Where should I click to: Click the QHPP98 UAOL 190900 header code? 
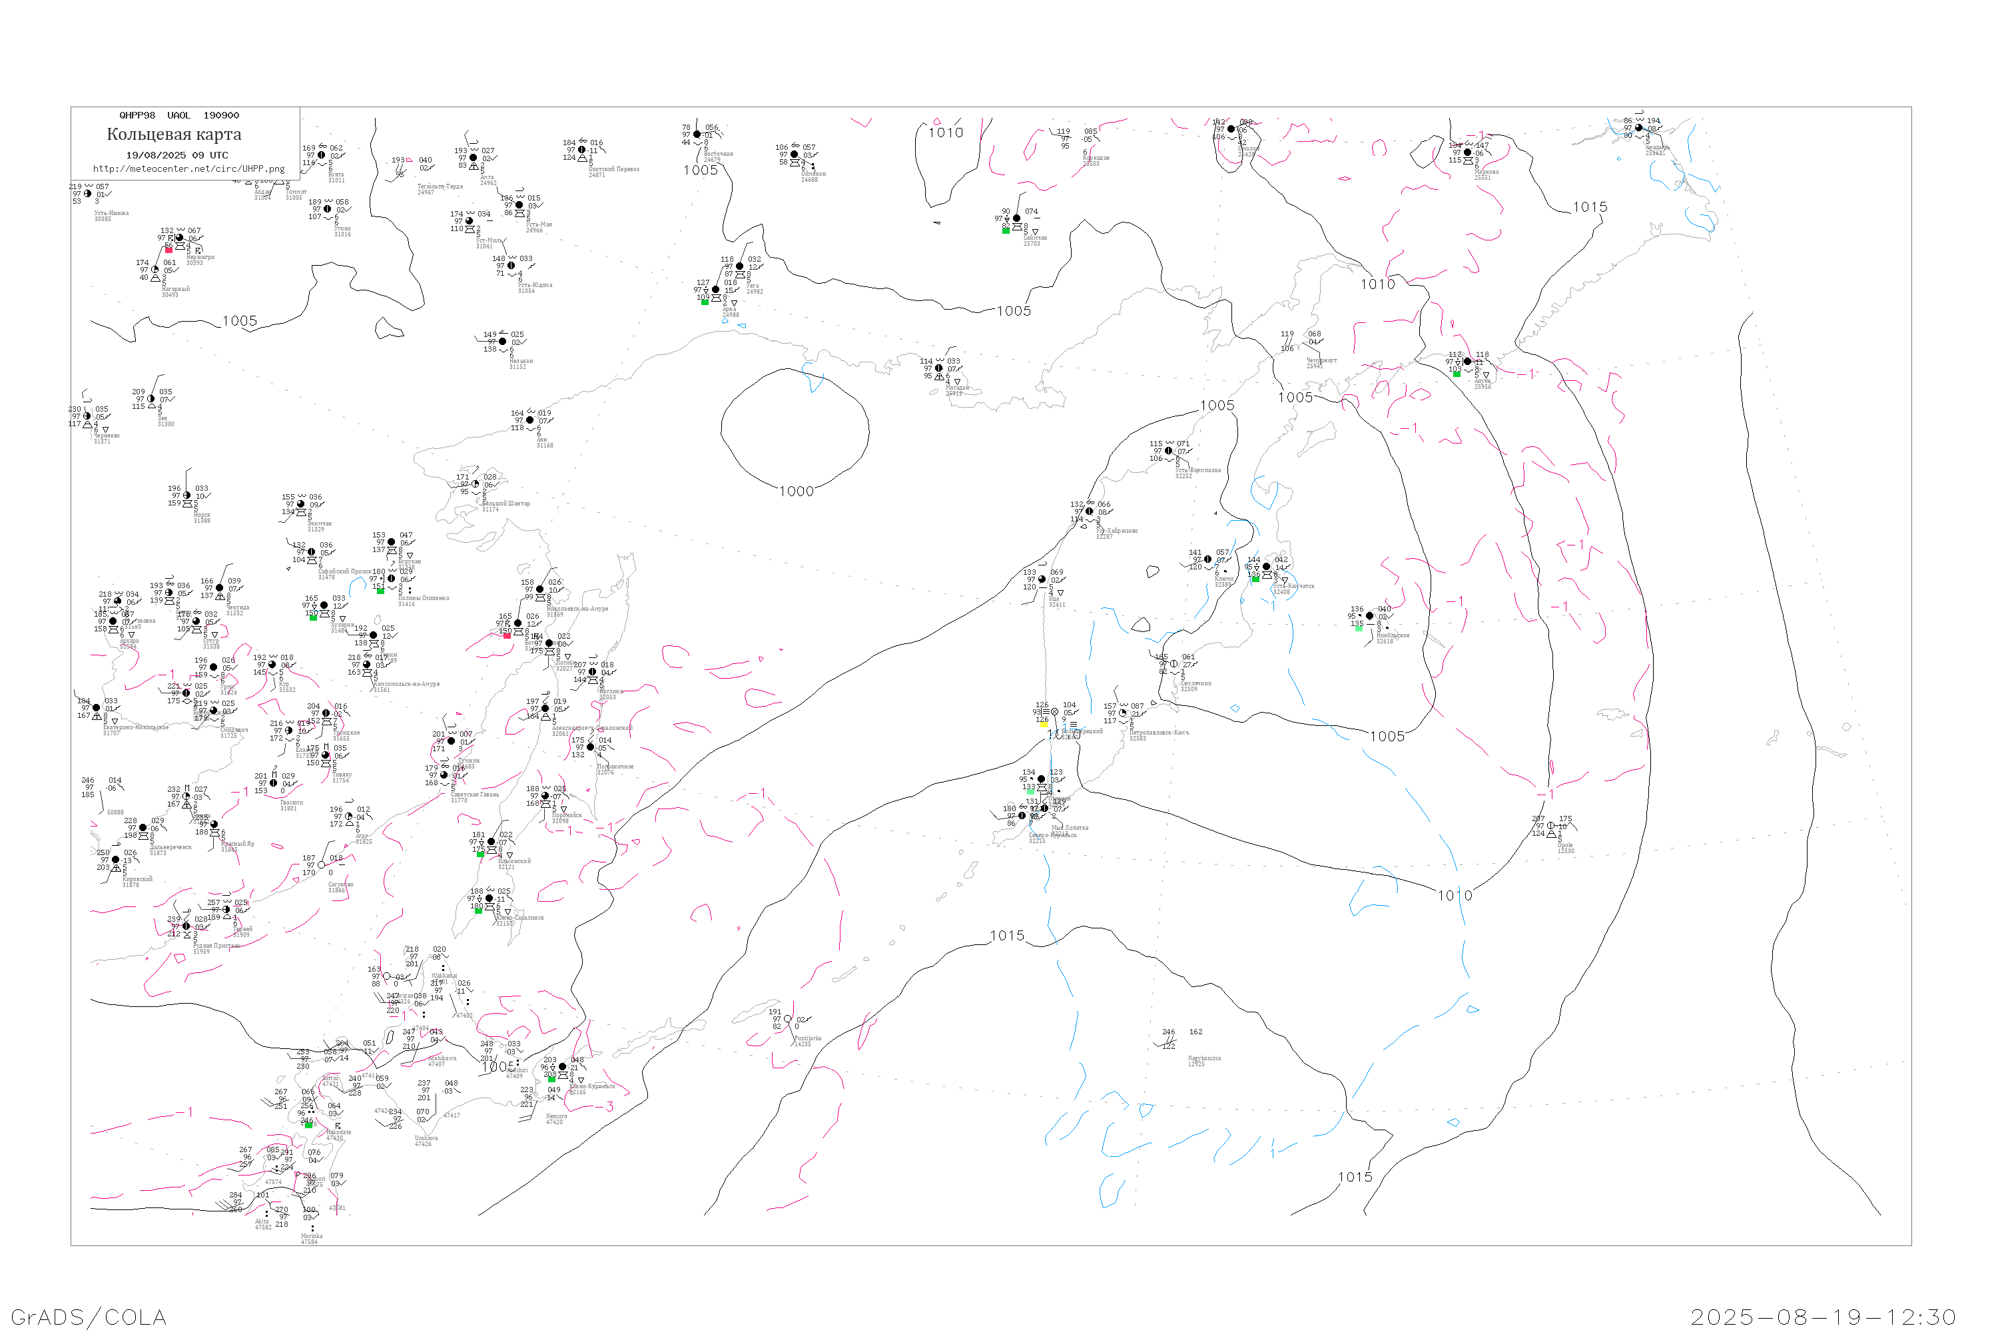(179, 115)
